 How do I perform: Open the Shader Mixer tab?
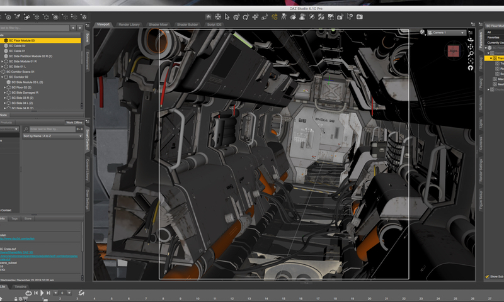click(157, 24)
